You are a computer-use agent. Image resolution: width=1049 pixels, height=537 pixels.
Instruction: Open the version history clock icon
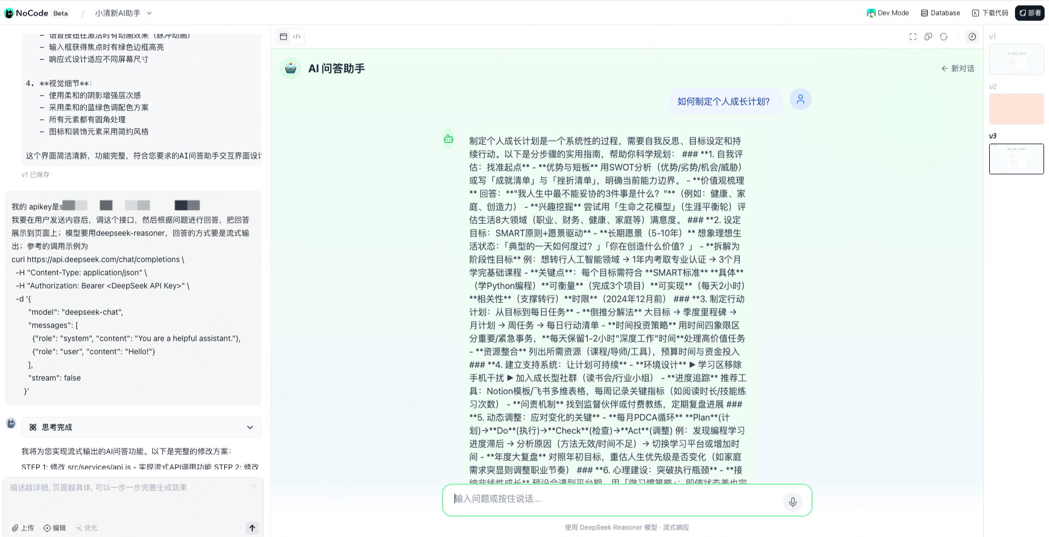click(x=972, y=36)
